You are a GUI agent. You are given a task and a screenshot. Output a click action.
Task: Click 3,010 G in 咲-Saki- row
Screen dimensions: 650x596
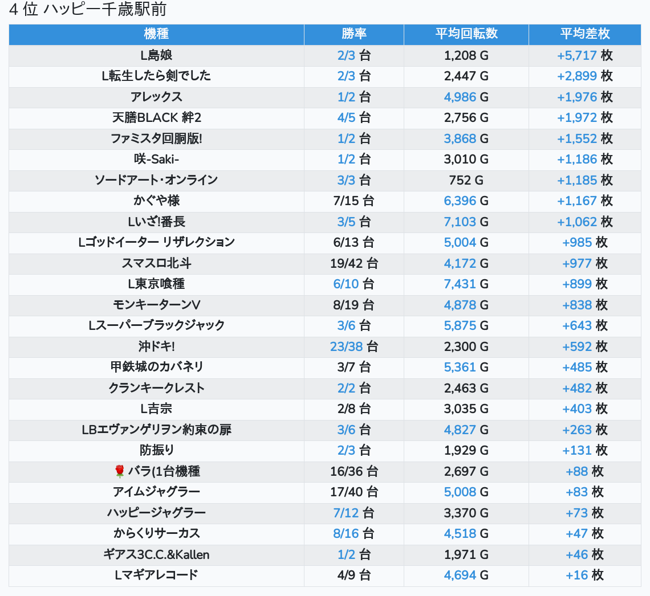click(466, 160)
